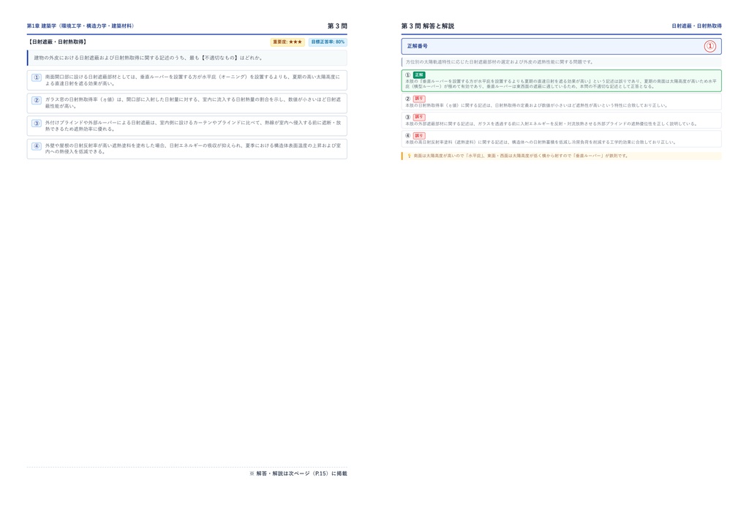Click the ② number badge in the question choices
The width and height of the screenshot is (749, 529).
click(x=37, y=100)
